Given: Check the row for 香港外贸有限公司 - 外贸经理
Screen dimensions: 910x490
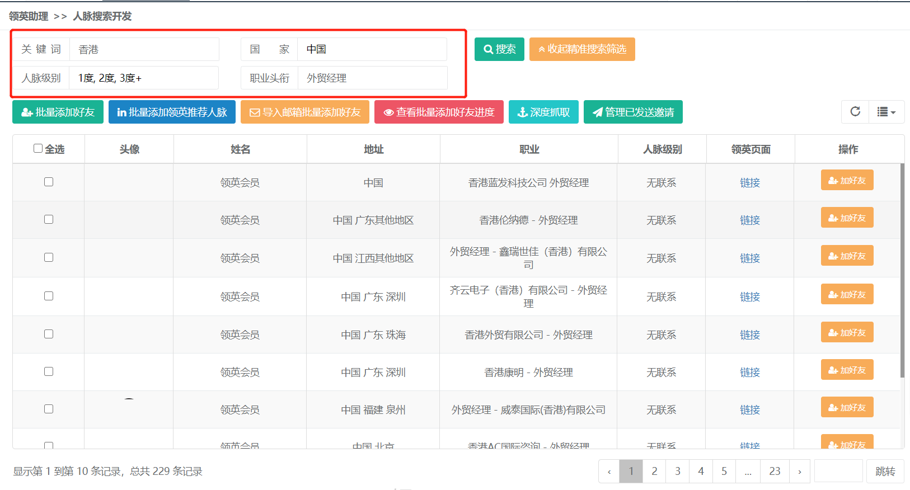Looking at the screenshot, I should tap(49, 334).
